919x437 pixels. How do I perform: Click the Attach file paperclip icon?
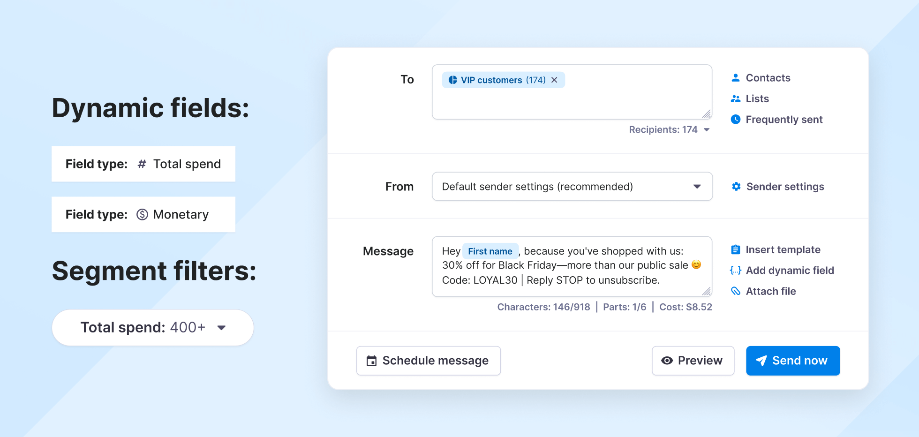tap(736, 291)
